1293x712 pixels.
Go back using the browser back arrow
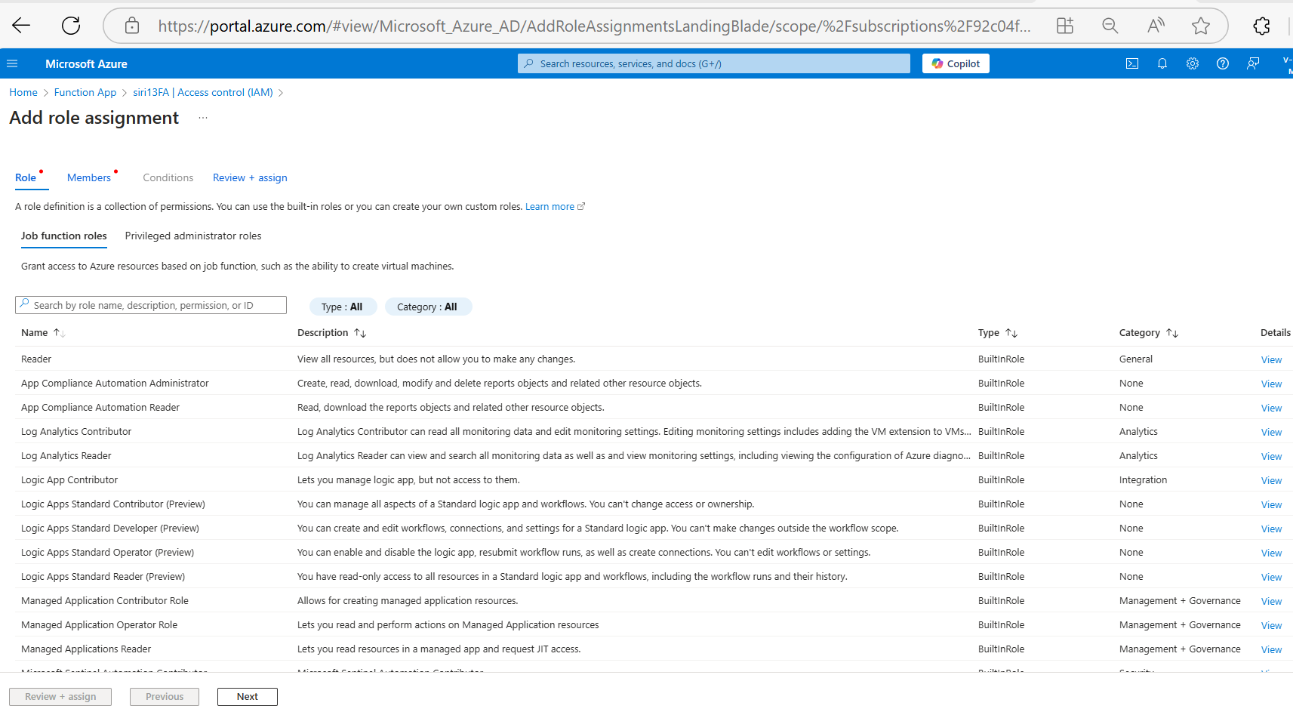tap(21, 26)
